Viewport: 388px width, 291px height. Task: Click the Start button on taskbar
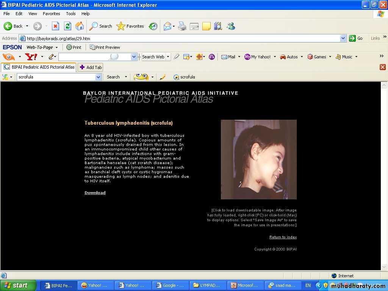18,285
